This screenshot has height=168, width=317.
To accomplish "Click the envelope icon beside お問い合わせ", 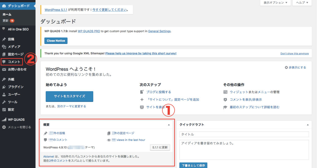I will click(4, 69).
